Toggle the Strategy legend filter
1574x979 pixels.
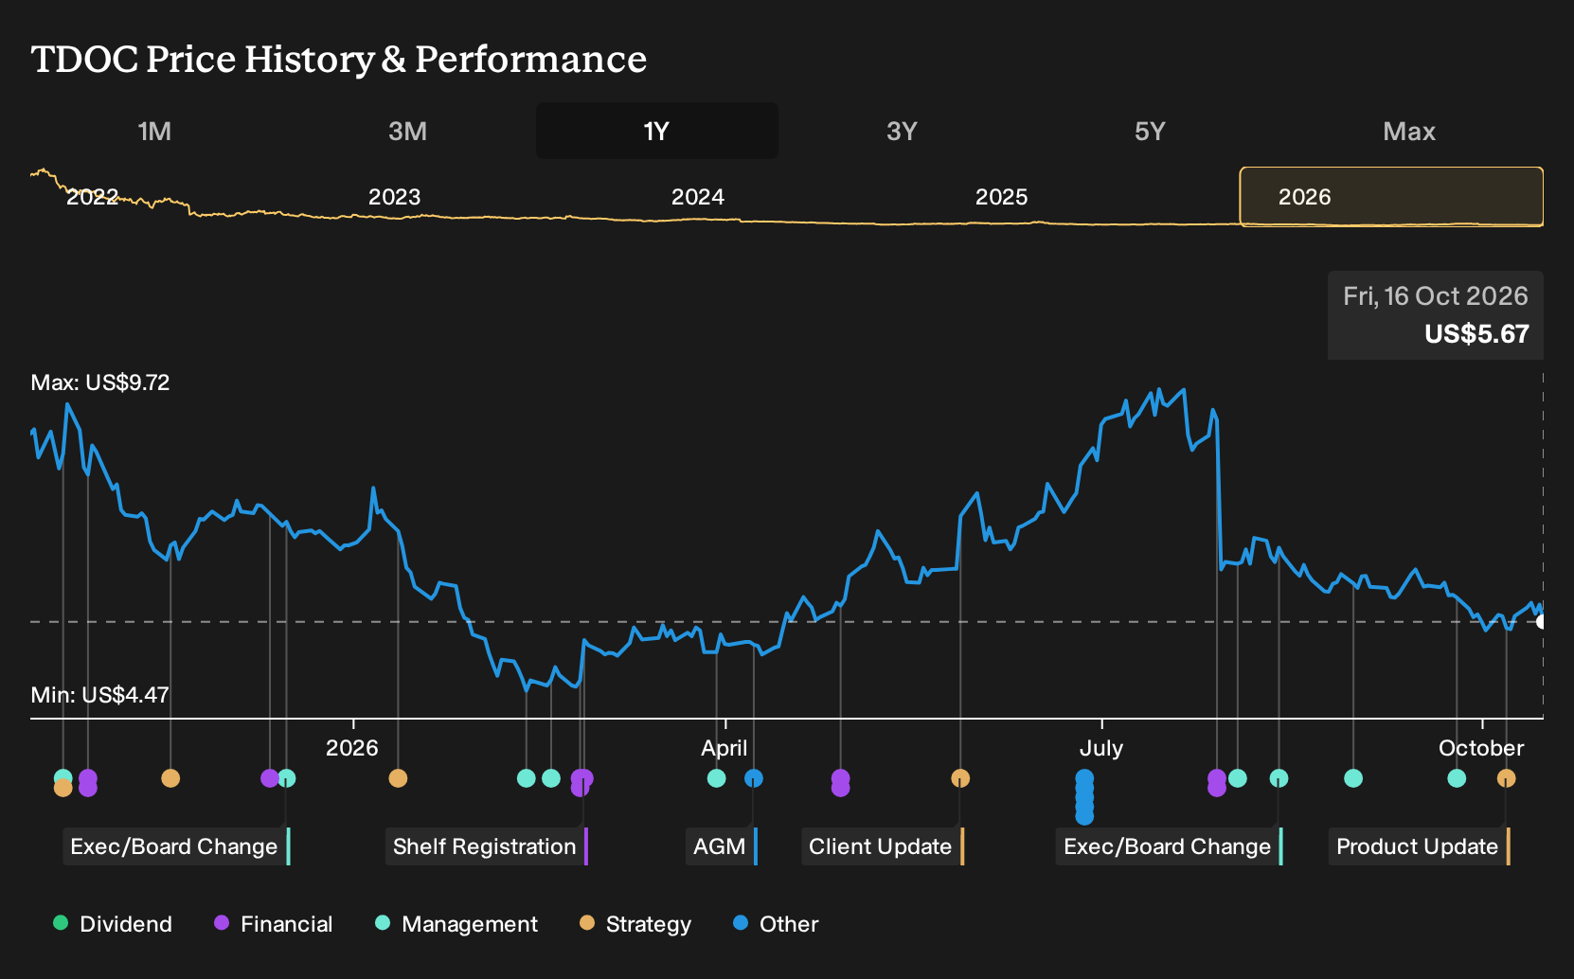[635, 924]
